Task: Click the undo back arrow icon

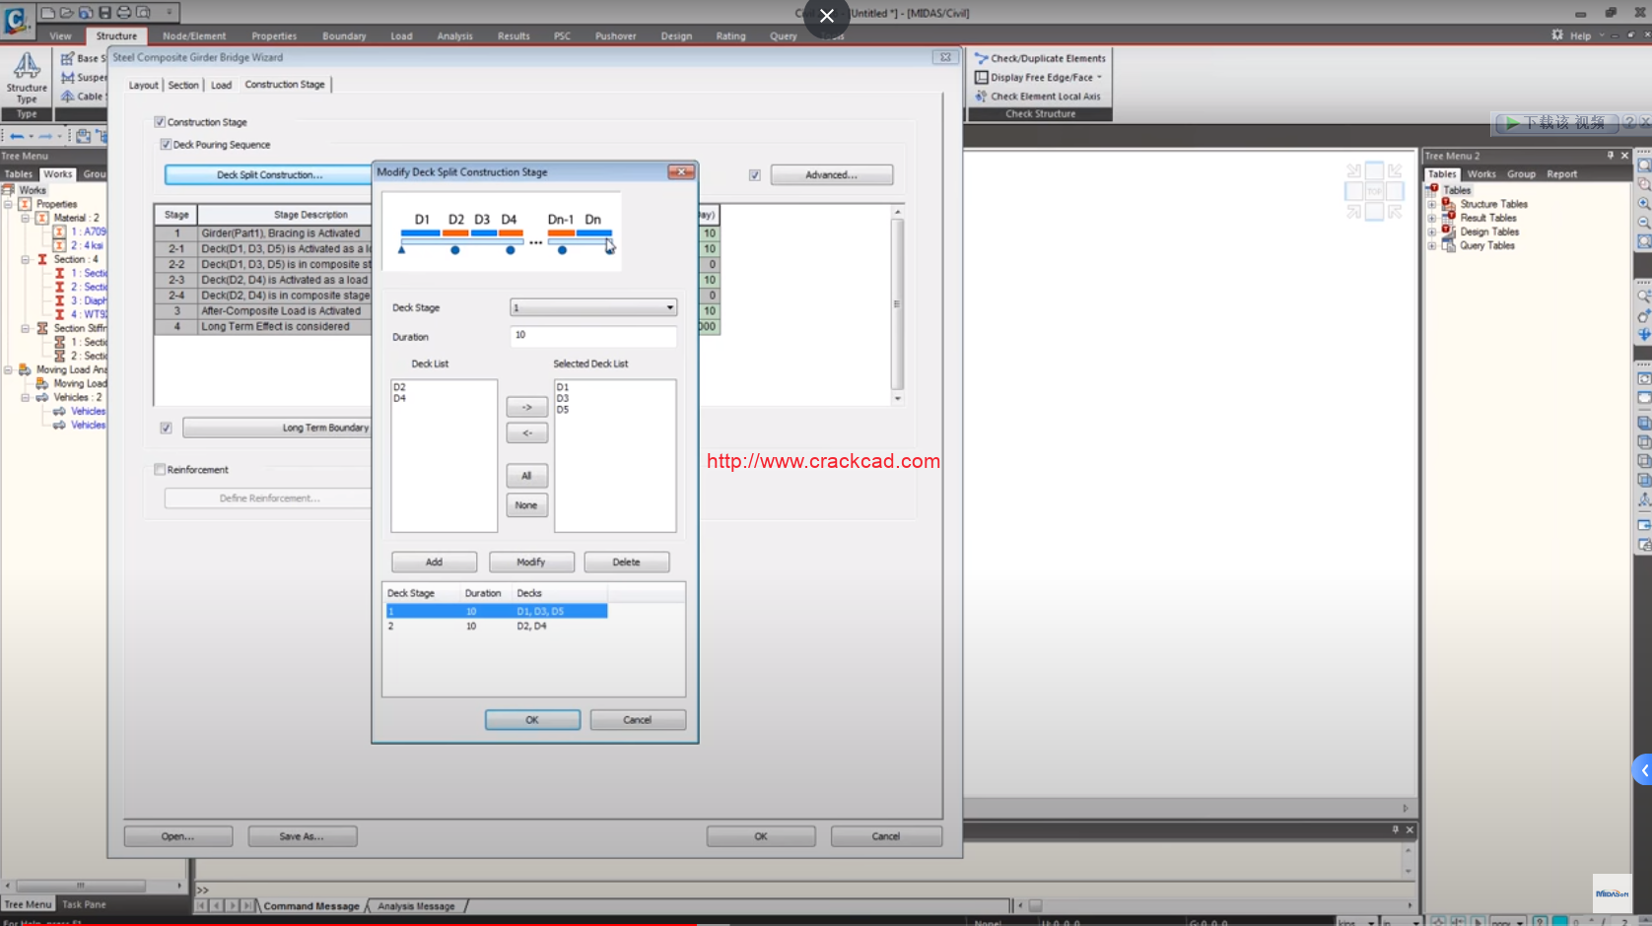Action: point(17,136)
